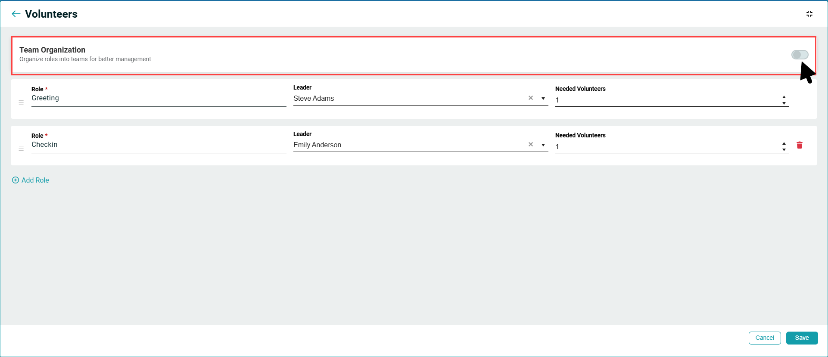Increase needed volunteers for Greeting role

coord(784,97)
